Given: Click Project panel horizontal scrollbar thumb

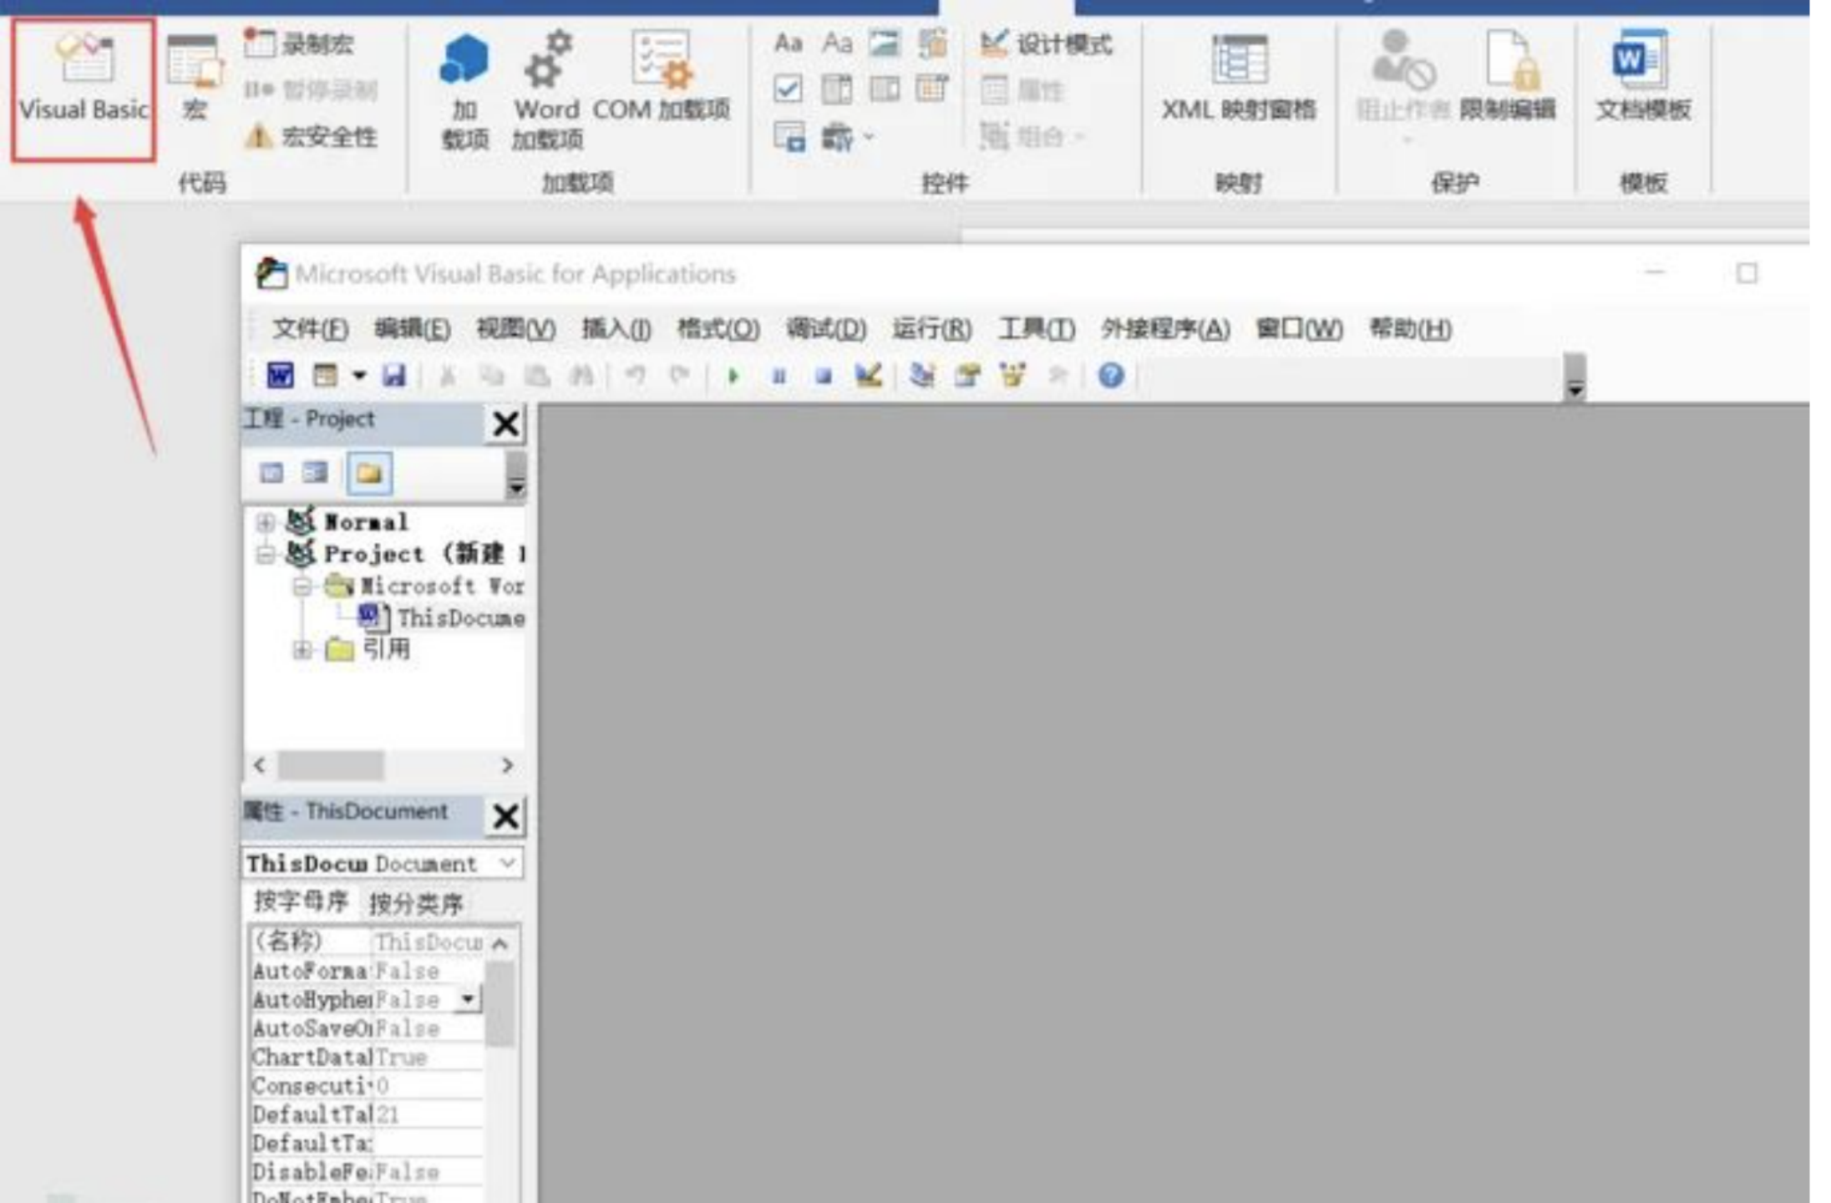Looking at the screenshot, I should (331, 765).
